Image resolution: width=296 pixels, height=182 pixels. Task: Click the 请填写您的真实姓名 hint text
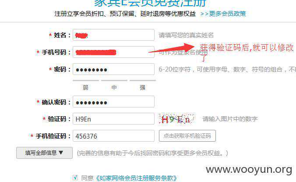(x=186, y=35)
